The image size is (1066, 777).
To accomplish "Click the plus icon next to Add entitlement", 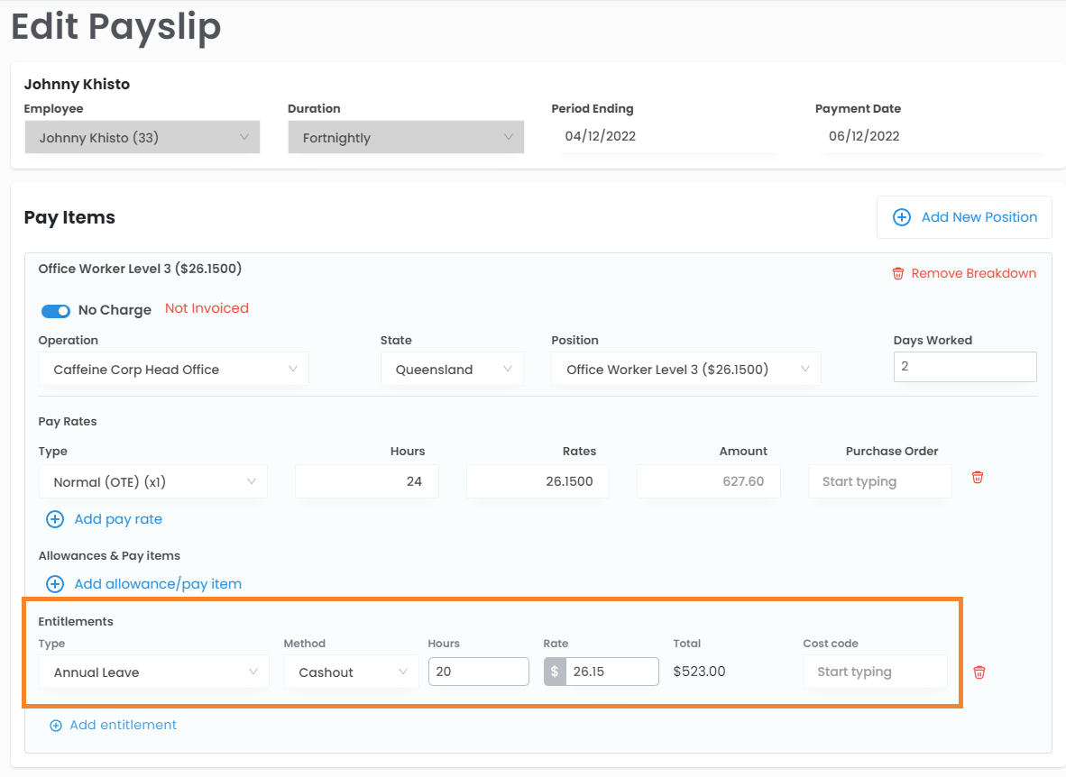I will pyautogui.click(x=56, y=726).
